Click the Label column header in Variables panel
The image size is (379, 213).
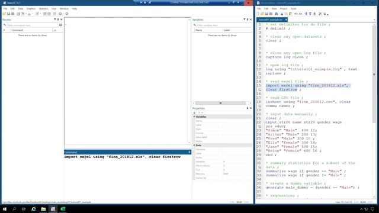(237, 30)
